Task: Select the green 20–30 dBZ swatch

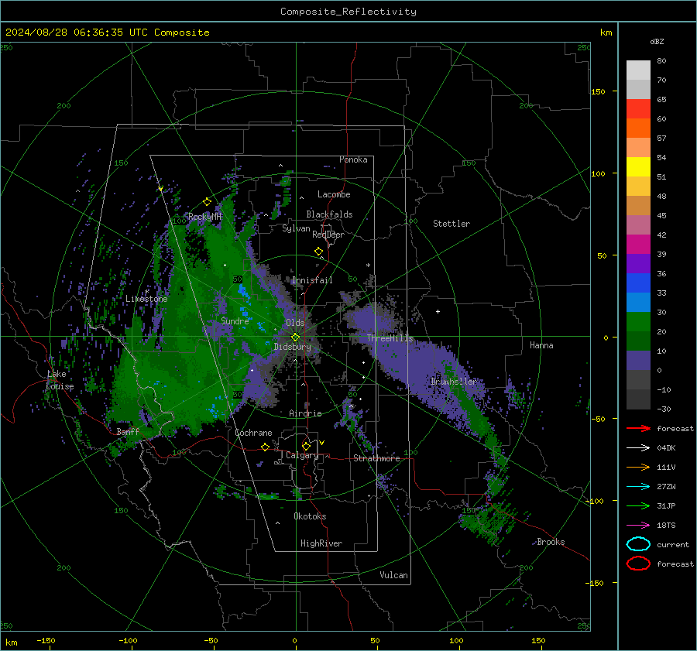Action: pos(638,322)
